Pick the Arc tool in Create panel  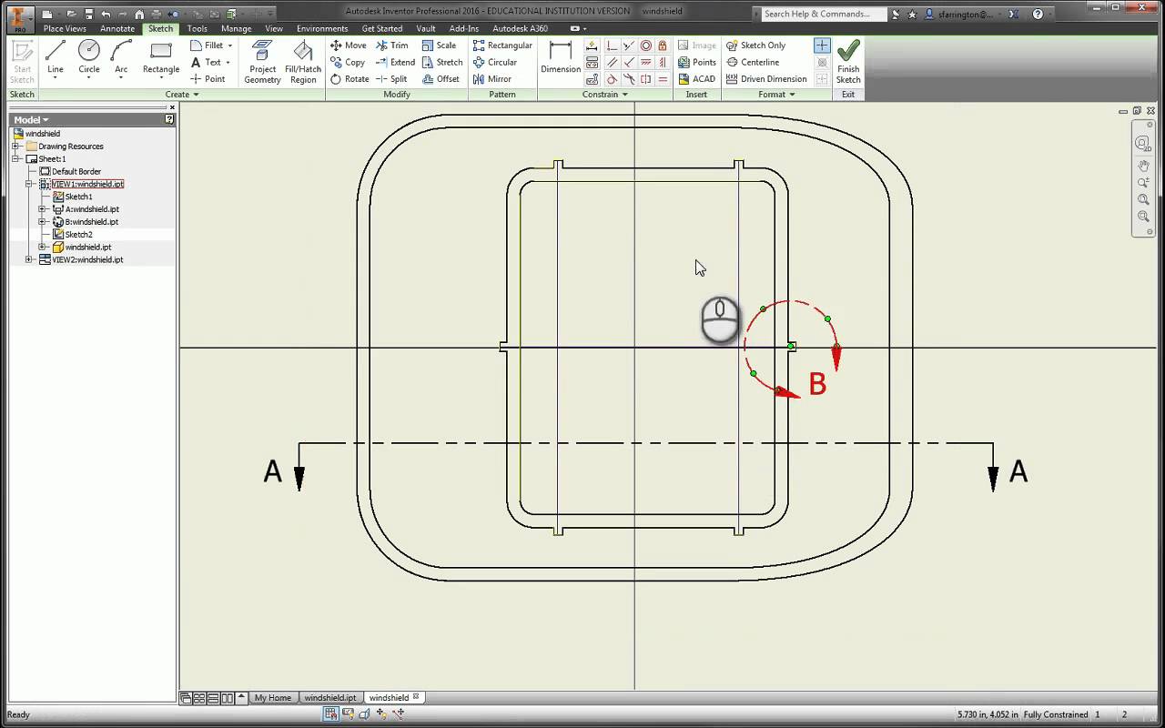point(121,58)
